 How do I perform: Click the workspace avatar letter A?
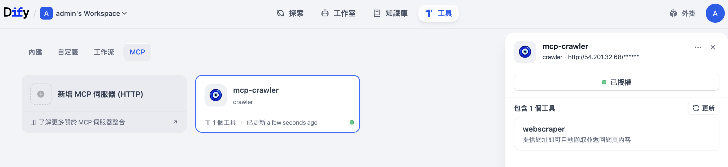46,13
